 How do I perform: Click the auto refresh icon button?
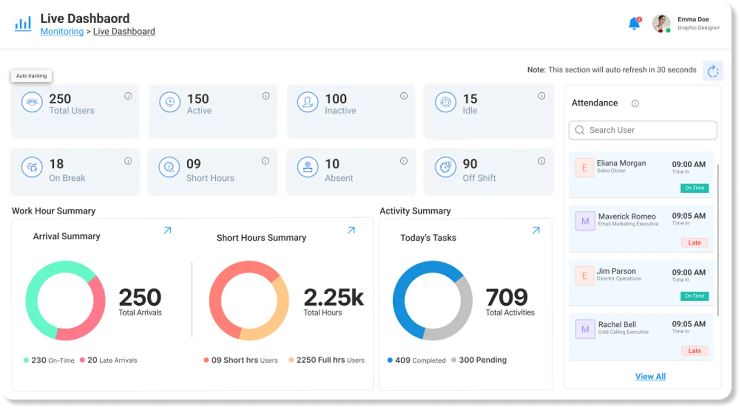point(713,71)
